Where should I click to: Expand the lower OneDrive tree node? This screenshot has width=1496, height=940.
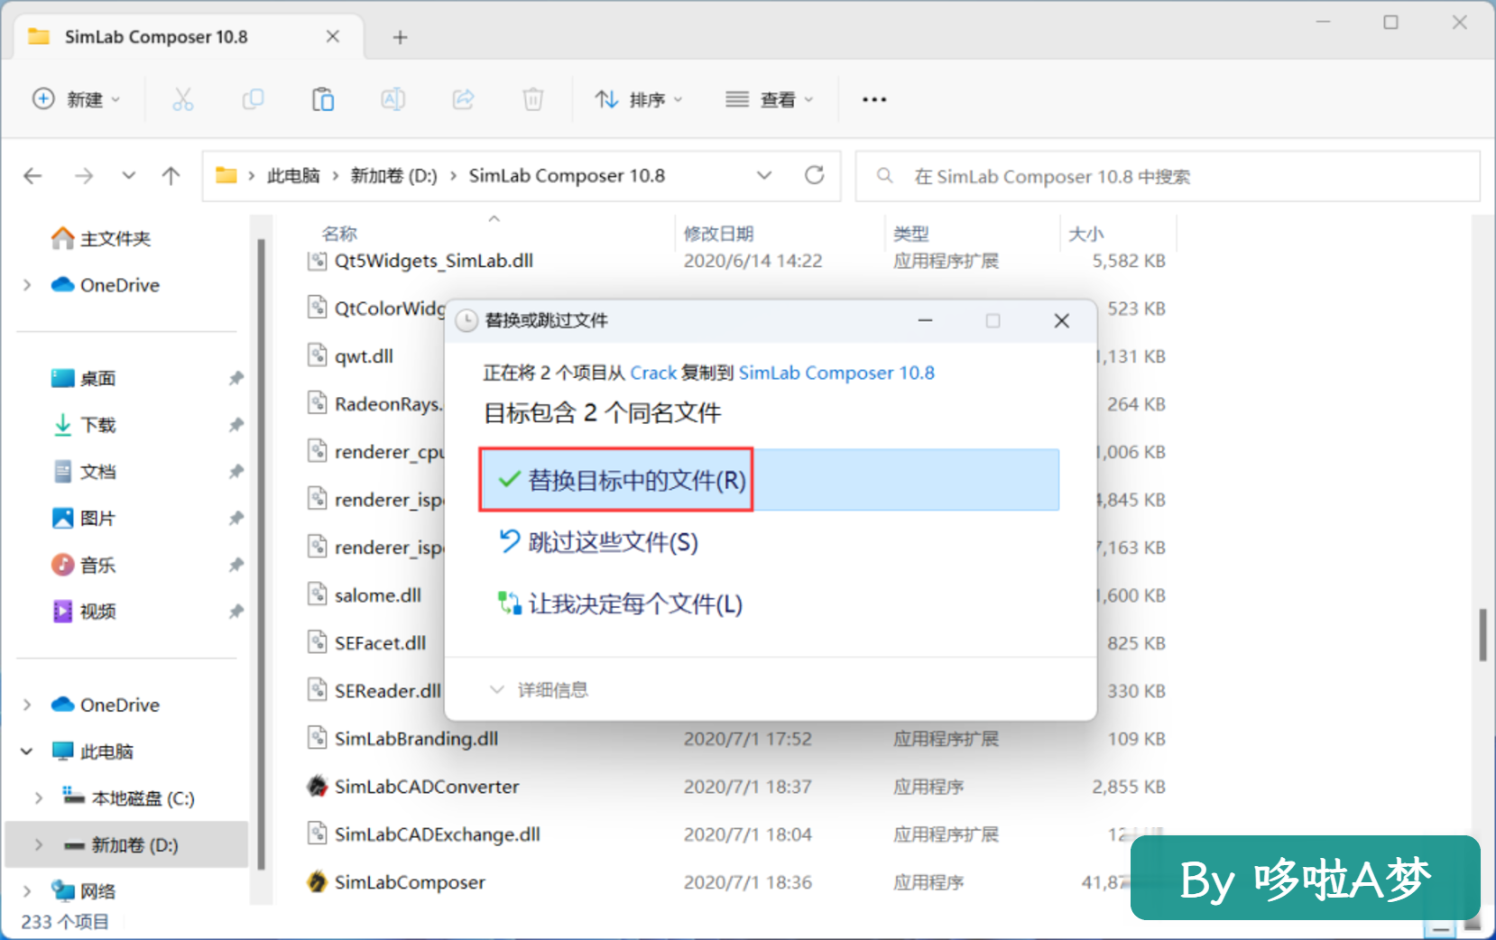(x=27, y=705)
